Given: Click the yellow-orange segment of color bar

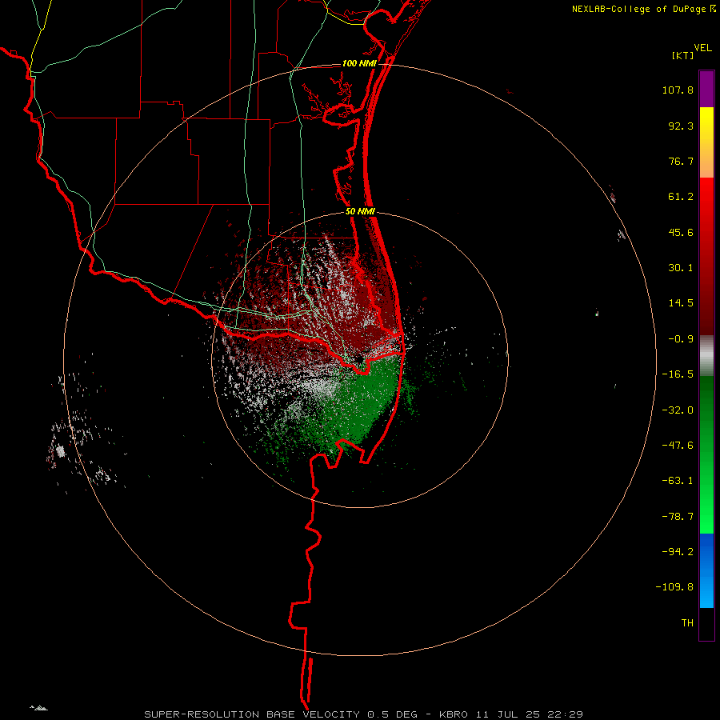Looking at the screenshot, I should point(706,142).
